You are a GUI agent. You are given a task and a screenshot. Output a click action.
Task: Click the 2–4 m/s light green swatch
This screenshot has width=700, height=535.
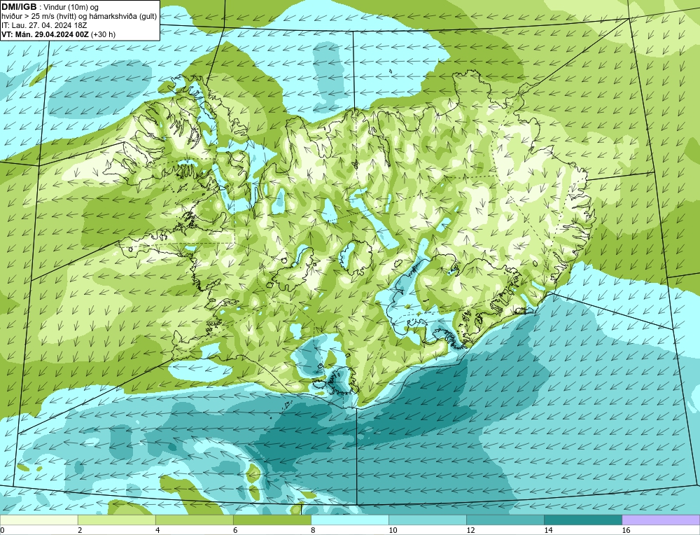[116, 520]
